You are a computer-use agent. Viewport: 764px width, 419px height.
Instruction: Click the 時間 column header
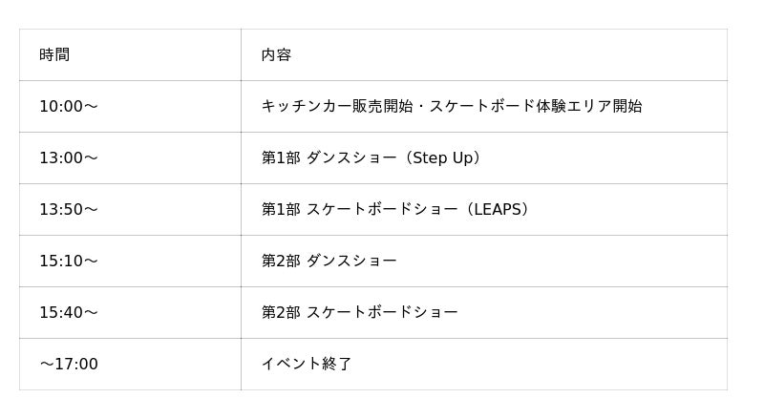pyautogui.click(x=54, y=55)
